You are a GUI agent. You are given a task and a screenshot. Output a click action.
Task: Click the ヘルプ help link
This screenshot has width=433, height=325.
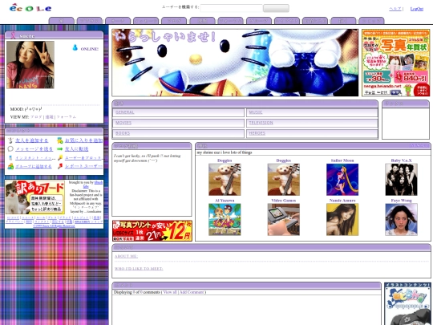point(395,9)
